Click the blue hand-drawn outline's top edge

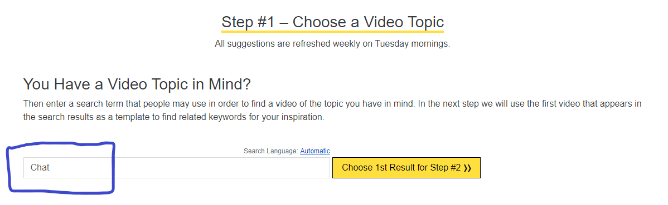click(x=62, y=144)
